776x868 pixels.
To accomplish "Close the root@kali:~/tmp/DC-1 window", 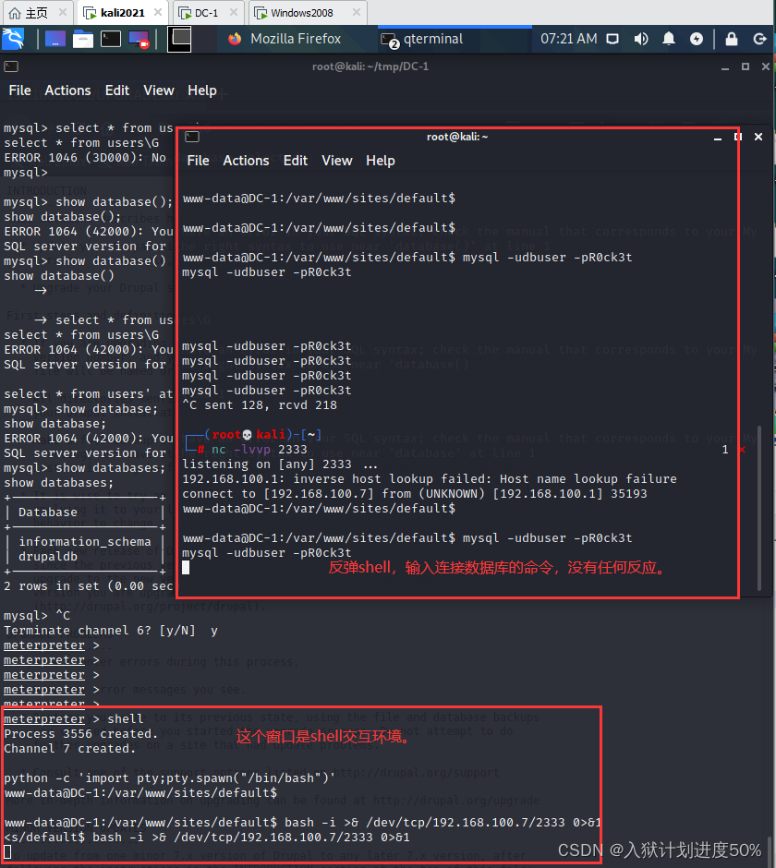I will pyautogui.click(x=766, y=66).
